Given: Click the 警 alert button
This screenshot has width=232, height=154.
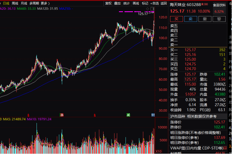Looking at the screenshot, I should pos(219,19).
